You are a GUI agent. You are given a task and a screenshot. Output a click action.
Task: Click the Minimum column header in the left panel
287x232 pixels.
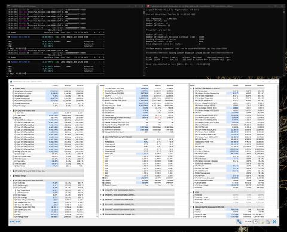click(x=68, y=86)
